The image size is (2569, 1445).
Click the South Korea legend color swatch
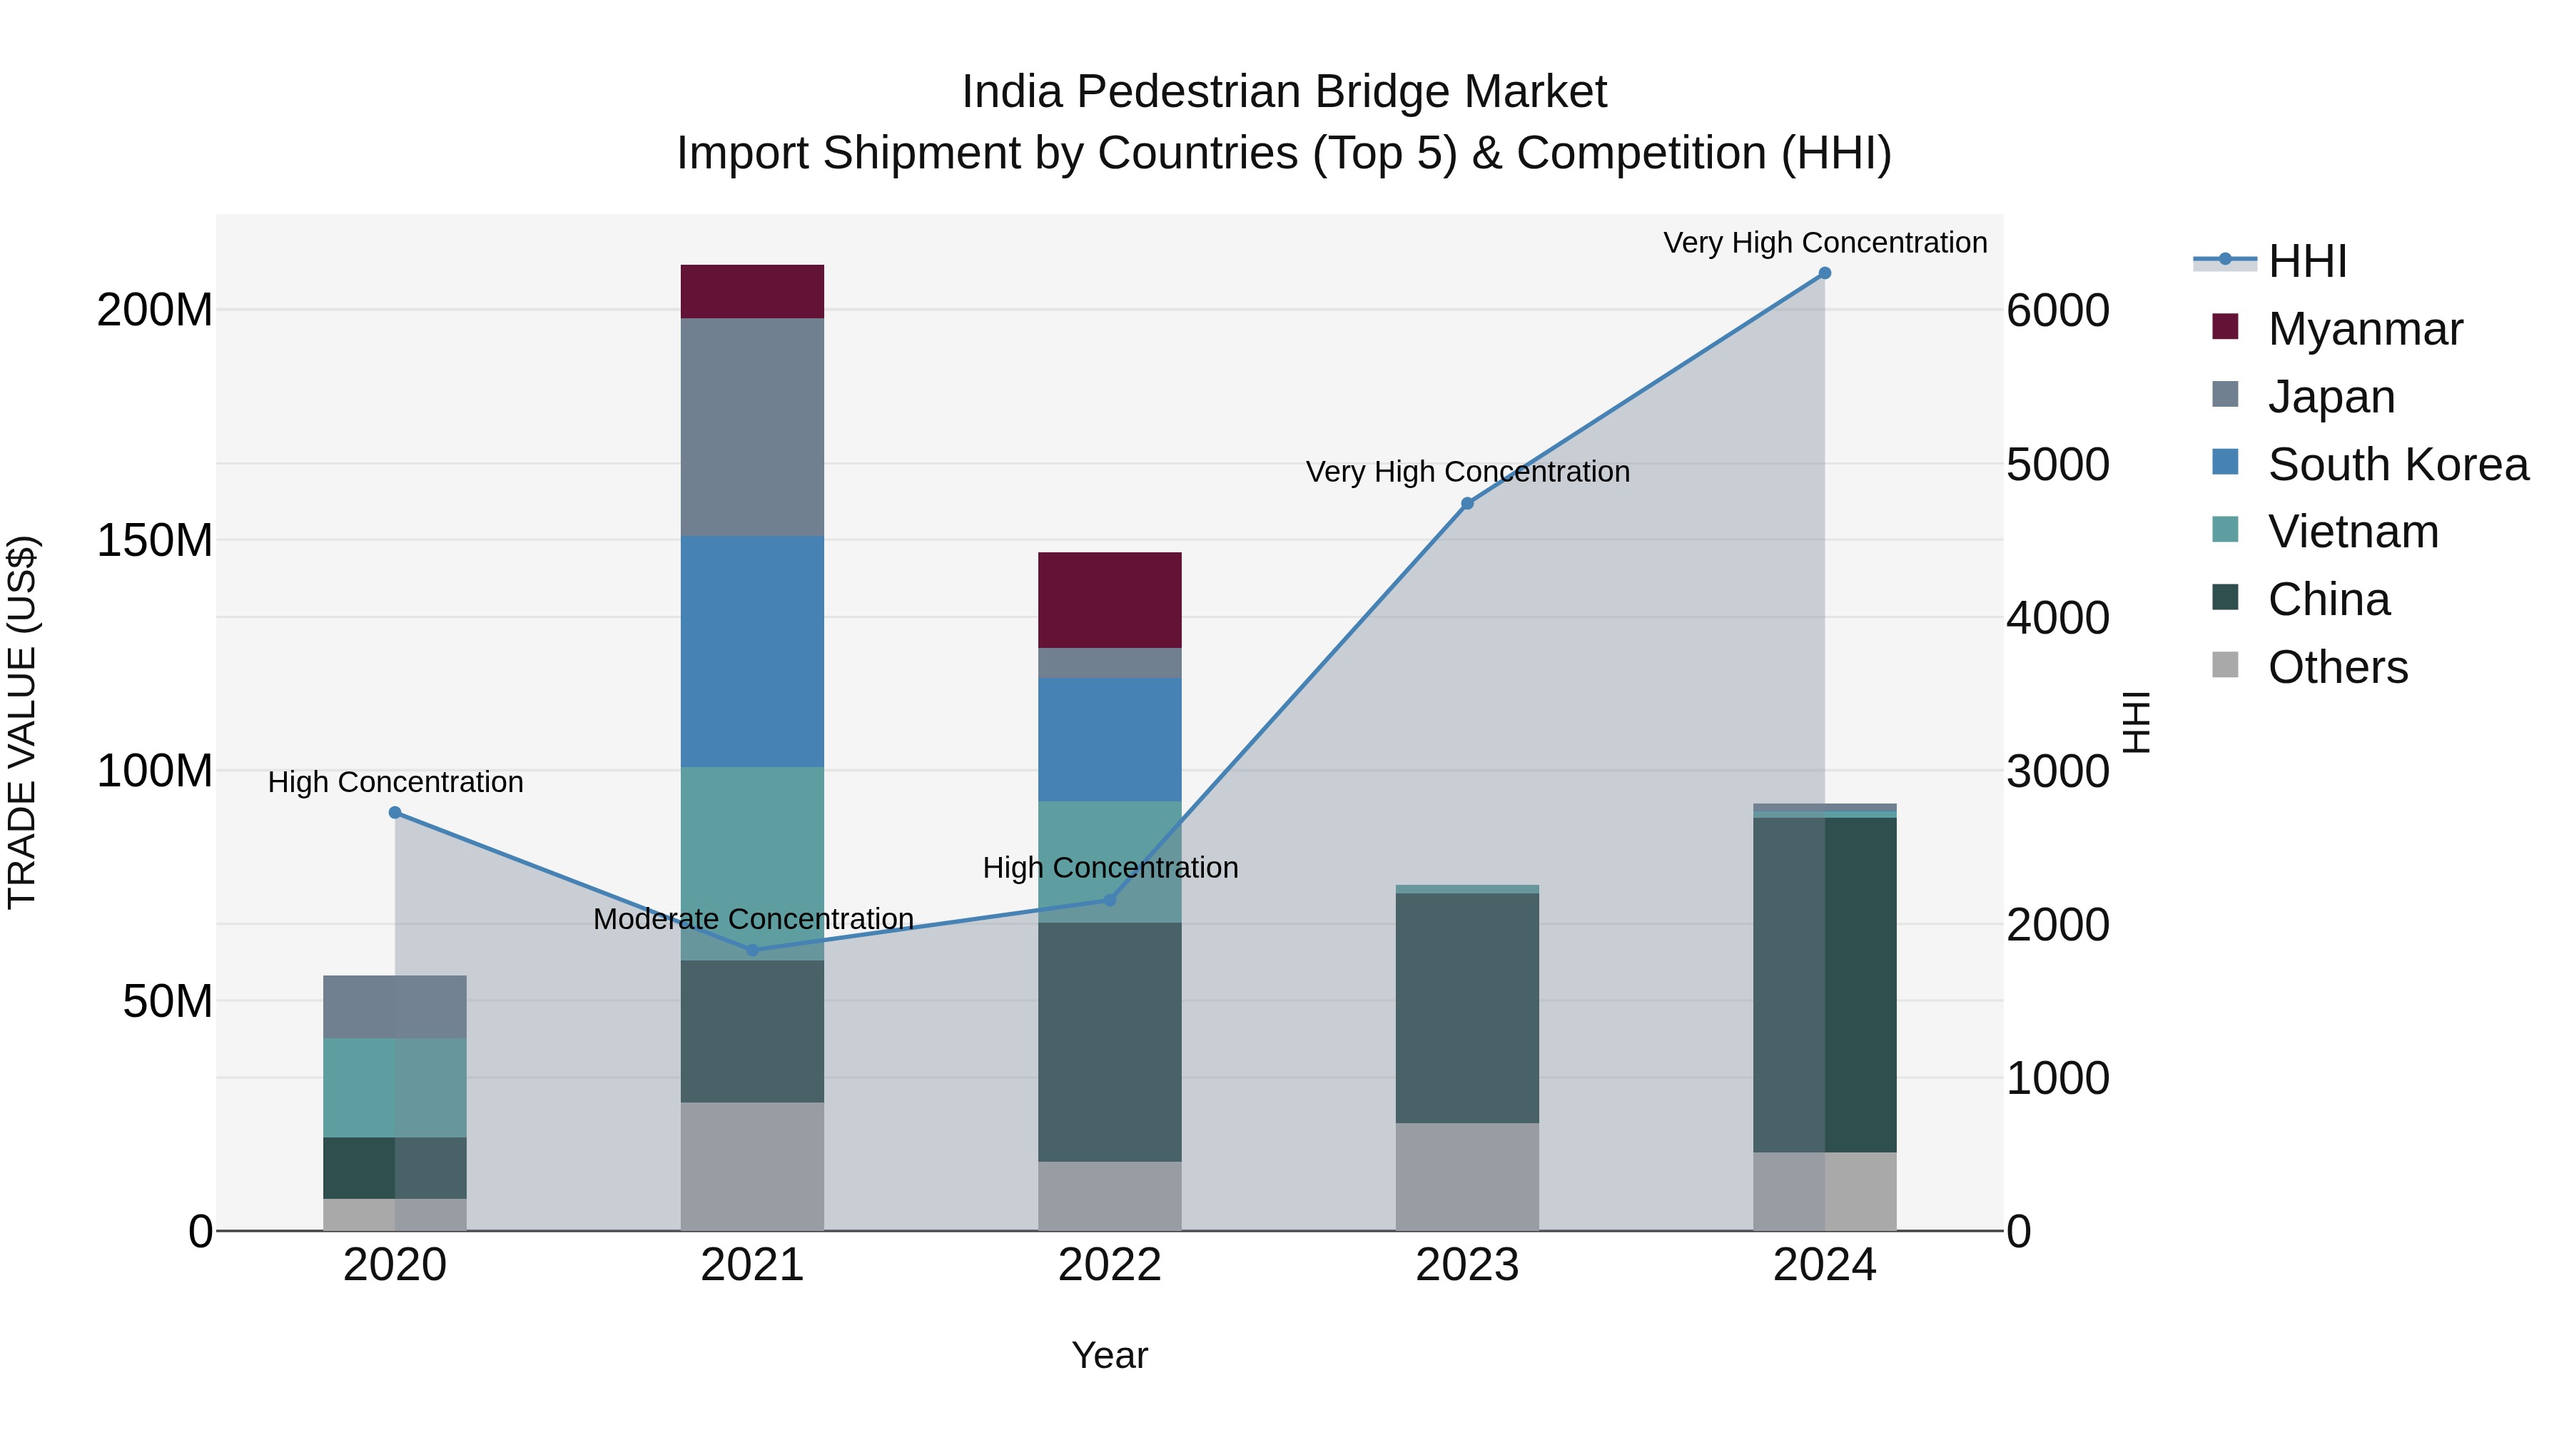click(x=2225, y=462)
